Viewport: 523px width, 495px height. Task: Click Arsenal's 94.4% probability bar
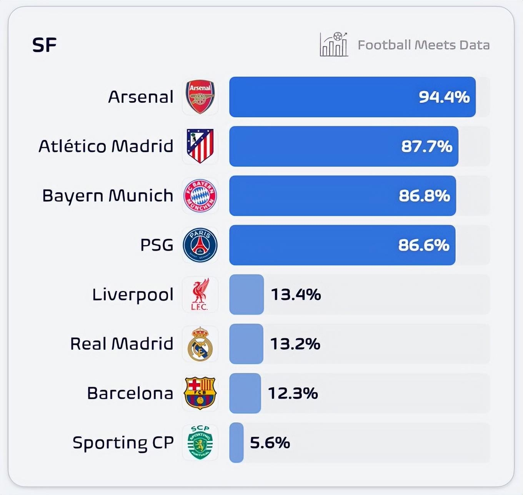352,97
